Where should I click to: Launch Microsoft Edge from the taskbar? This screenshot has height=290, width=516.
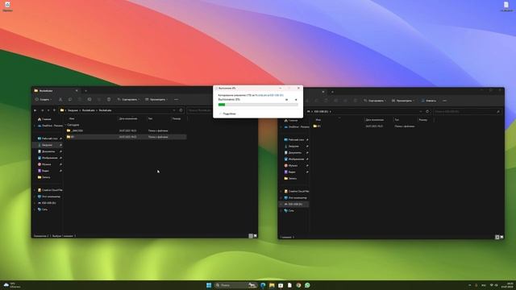263,285
